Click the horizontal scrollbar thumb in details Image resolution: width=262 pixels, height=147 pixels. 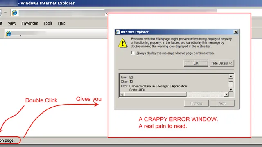155,94
